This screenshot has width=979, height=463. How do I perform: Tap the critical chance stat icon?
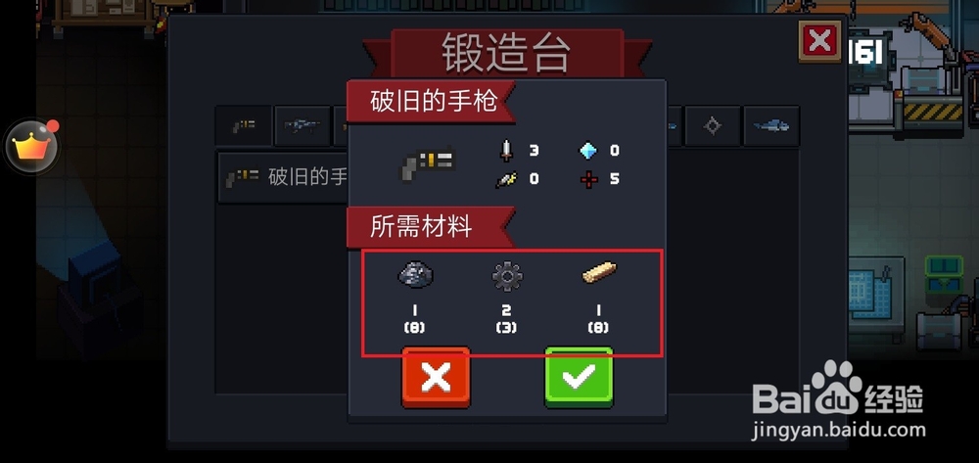pos(506,179)
